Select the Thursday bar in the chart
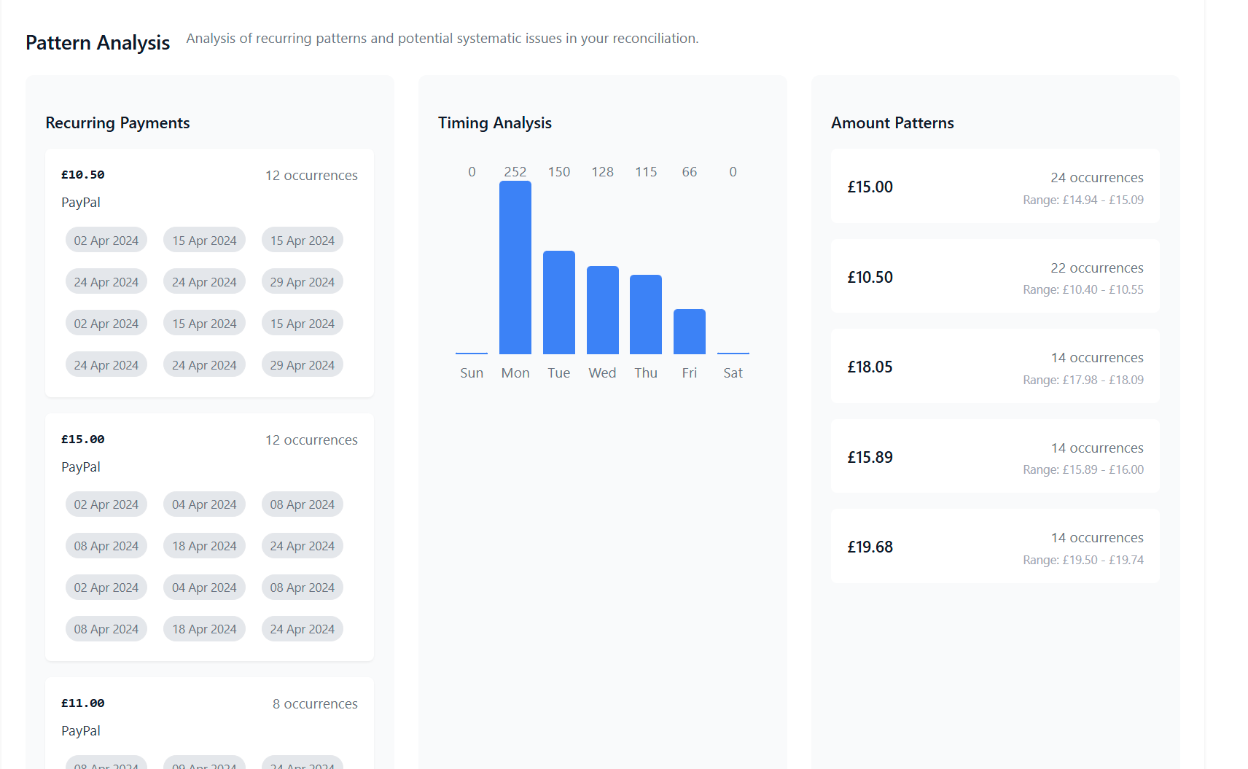 645,314
